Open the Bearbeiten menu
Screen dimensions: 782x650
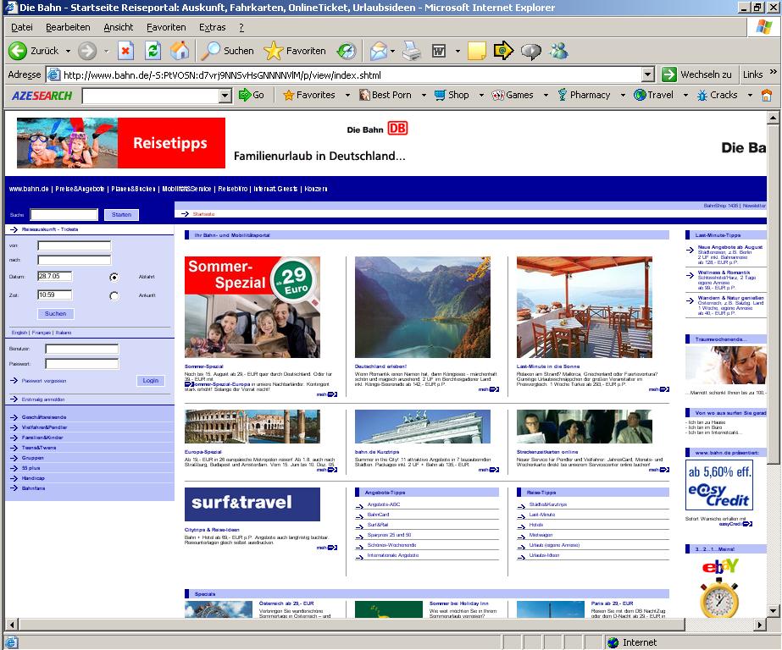point(68,27)
